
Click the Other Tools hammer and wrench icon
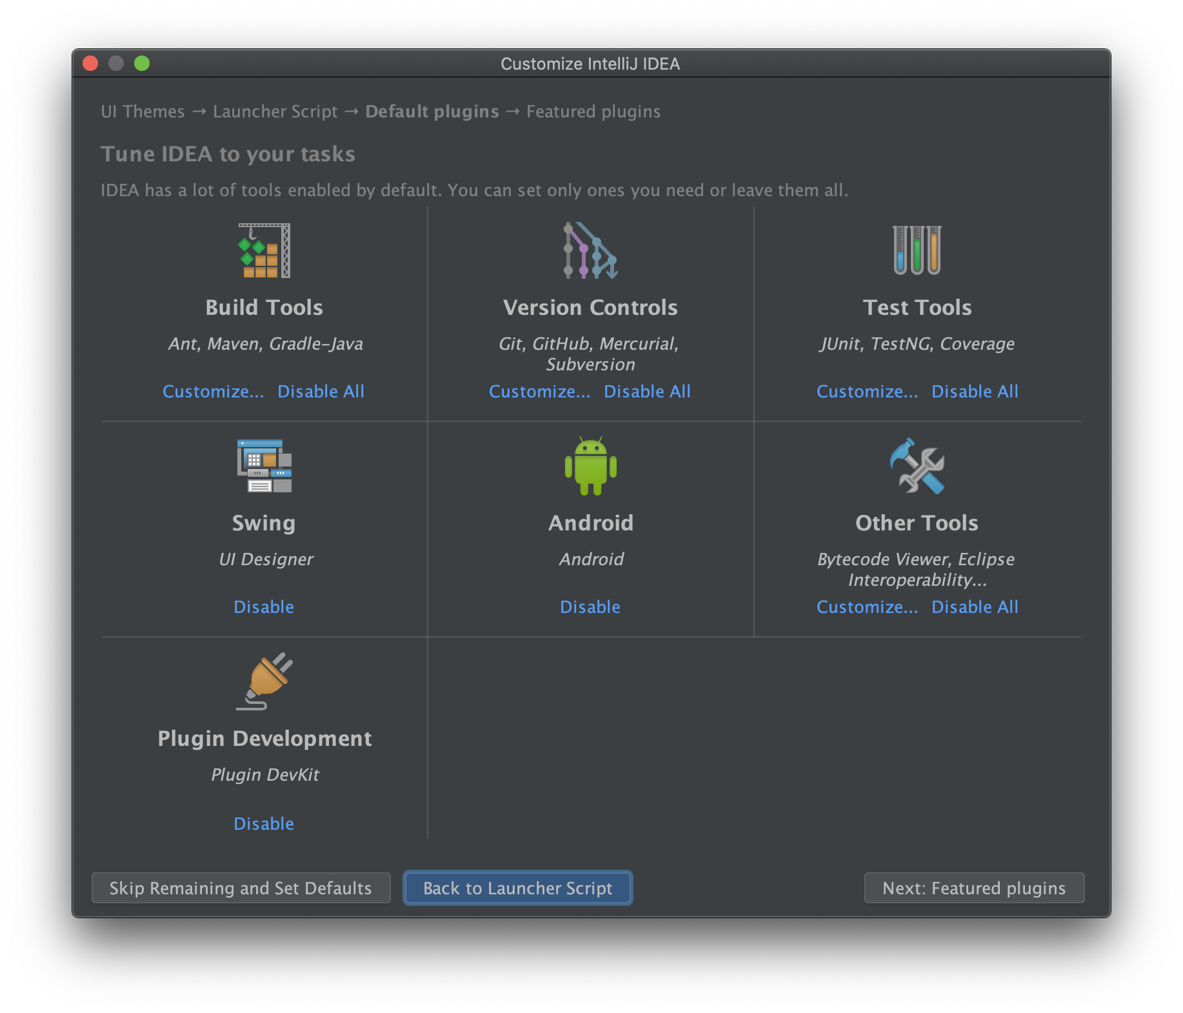tap(917, 466)
